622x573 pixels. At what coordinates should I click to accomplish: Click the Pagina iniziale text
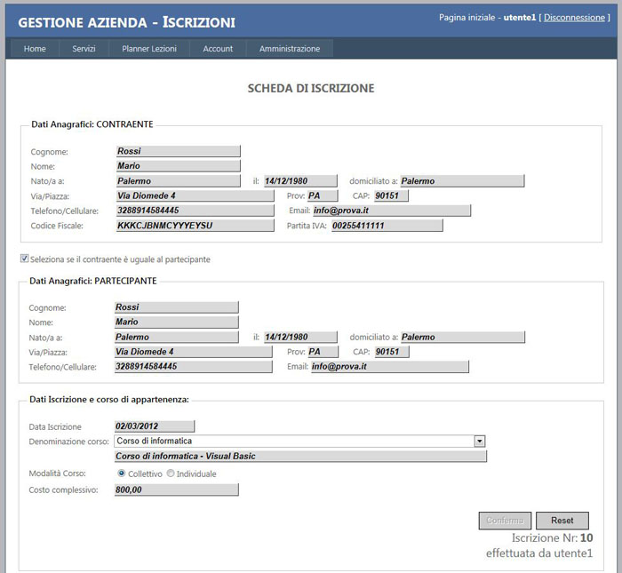[466, 18]
